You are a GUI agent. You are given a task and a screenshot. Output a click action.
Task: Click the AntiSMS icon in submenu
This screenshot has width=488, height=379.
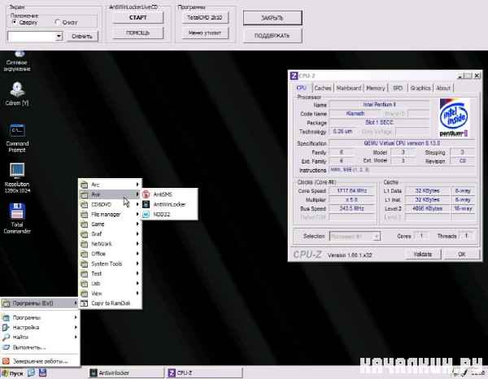tap(146, 194)
